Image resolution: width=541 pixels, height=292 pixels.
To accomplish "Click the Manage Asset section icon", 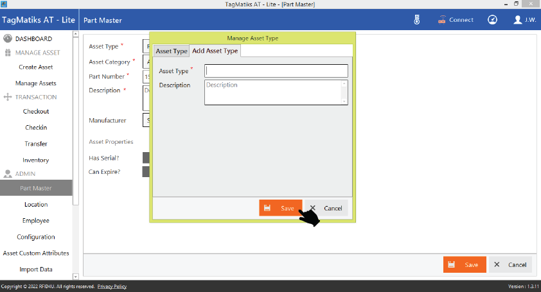I will click(8, 53).
